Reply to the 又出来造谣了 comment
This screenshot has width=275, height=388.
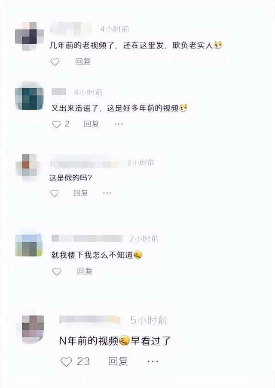[x=92, y=124]
